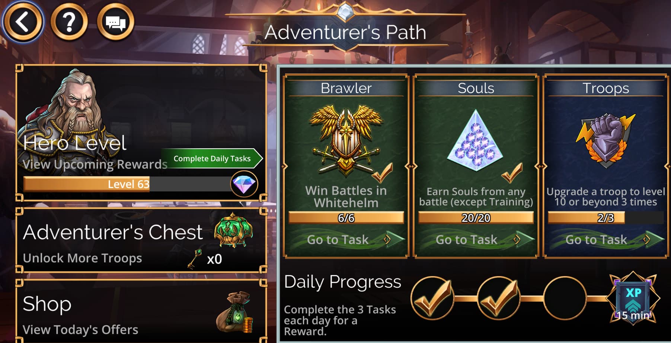Tap the back arrow button
The image size is (671, 343).
[x=23, y=22]
